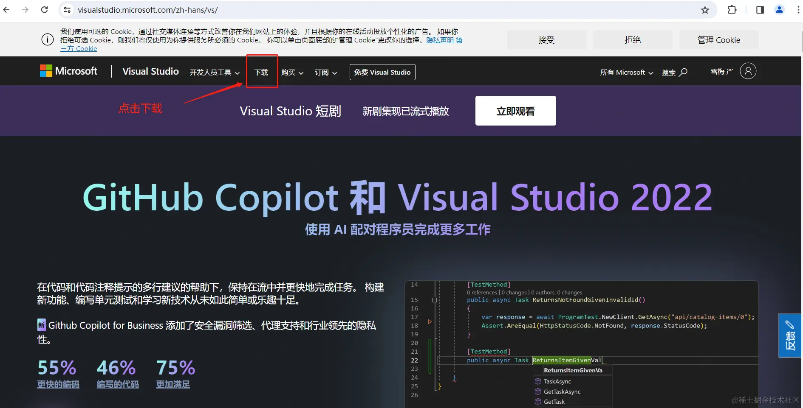The image size is (803, 408).
Task: Open the 隐私声明 privacy link
Action: coord(439,40)
